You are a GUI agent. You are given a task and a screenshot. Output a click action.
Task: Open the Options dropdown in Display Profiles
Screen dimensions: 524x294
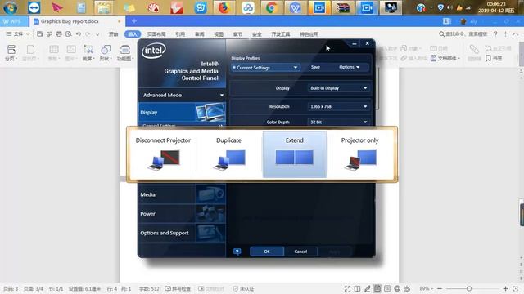(x=349, y=67)
